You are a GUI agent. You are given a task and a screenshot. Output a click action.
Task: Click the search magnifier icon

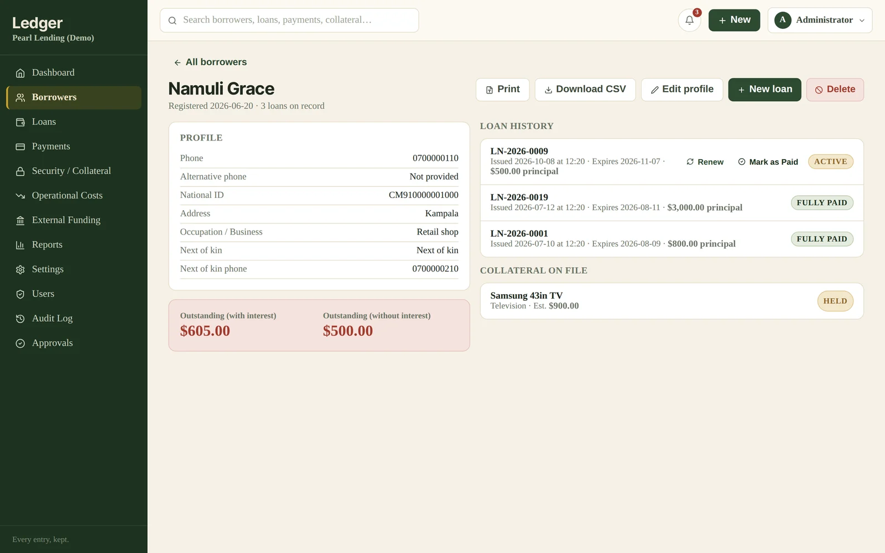point(173,20)
